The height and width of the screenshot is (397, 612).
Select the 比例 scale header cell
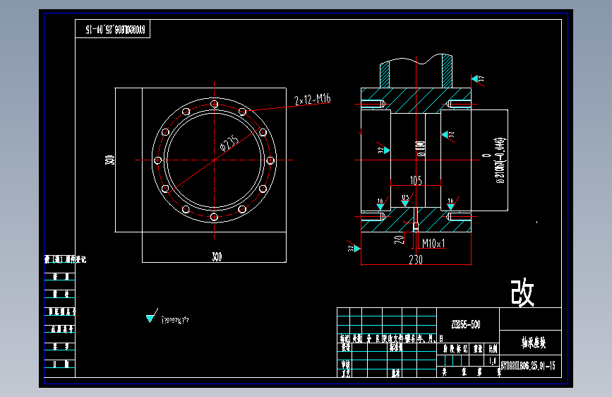[x=493, y=348]
